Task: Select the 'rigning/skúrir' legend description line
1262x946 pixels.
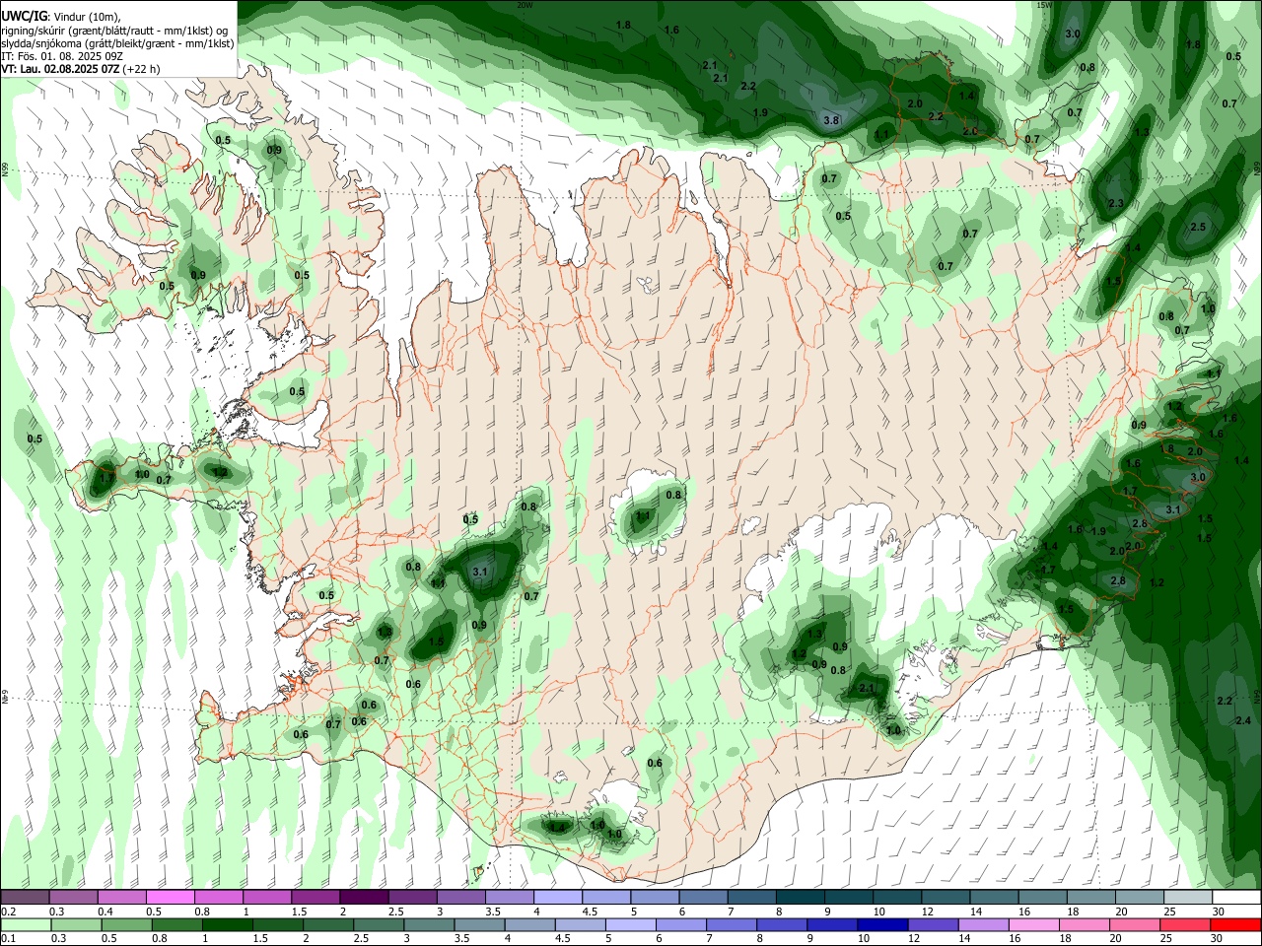Action: click(114, 31)
